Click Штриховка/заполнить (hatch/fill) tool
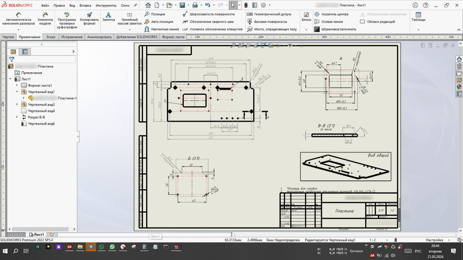 pos(339,29)
